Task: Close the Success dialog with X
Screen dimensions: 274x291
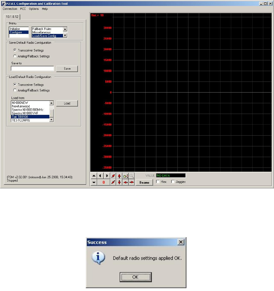Action: 181,242
